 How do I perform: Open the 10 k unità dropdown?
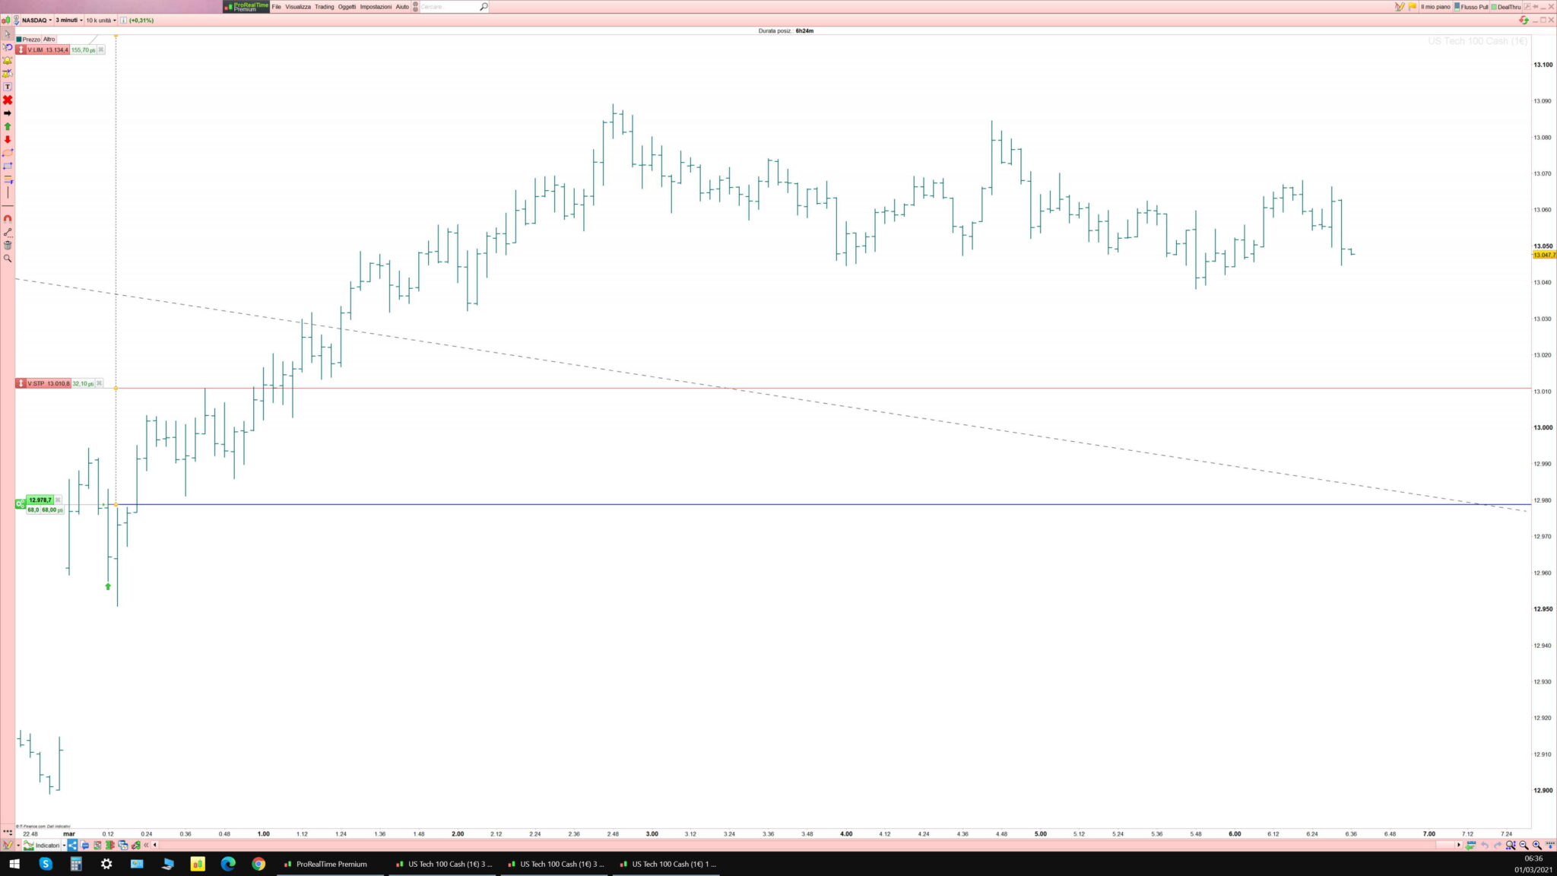(x=100, y=21)
